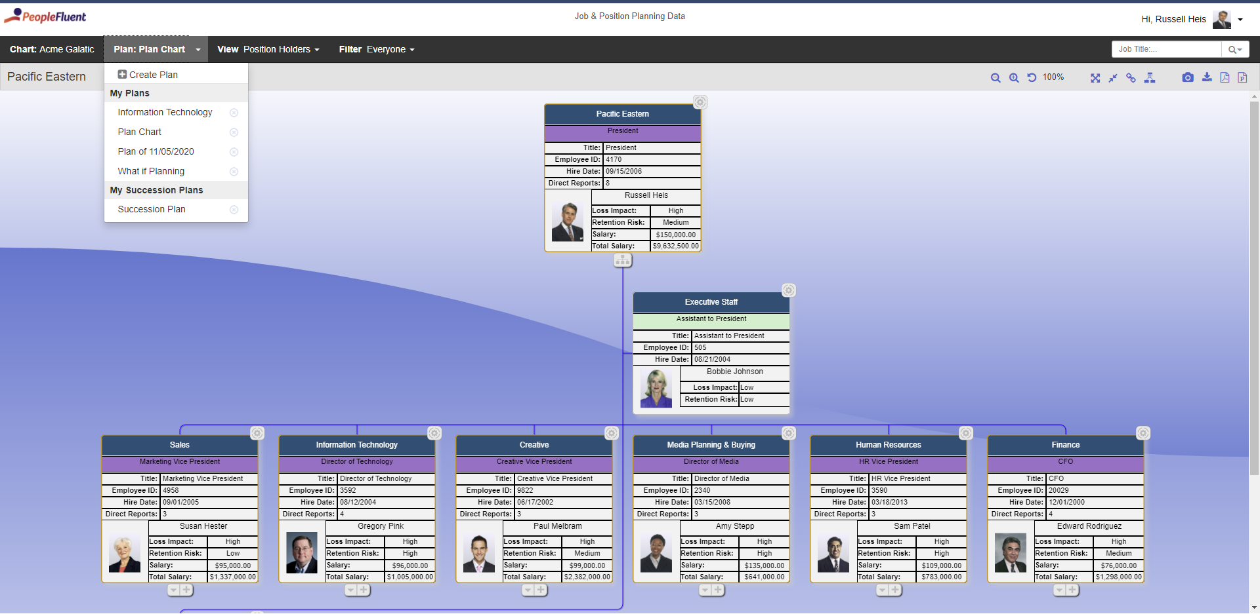Expand the down arrow below Media Planning box
Image resolution: width=1260 pixels, height=614 pixels.
point(705,590)
